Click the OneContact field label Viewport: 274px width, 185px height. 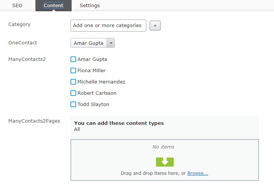(x=23, y=43)
